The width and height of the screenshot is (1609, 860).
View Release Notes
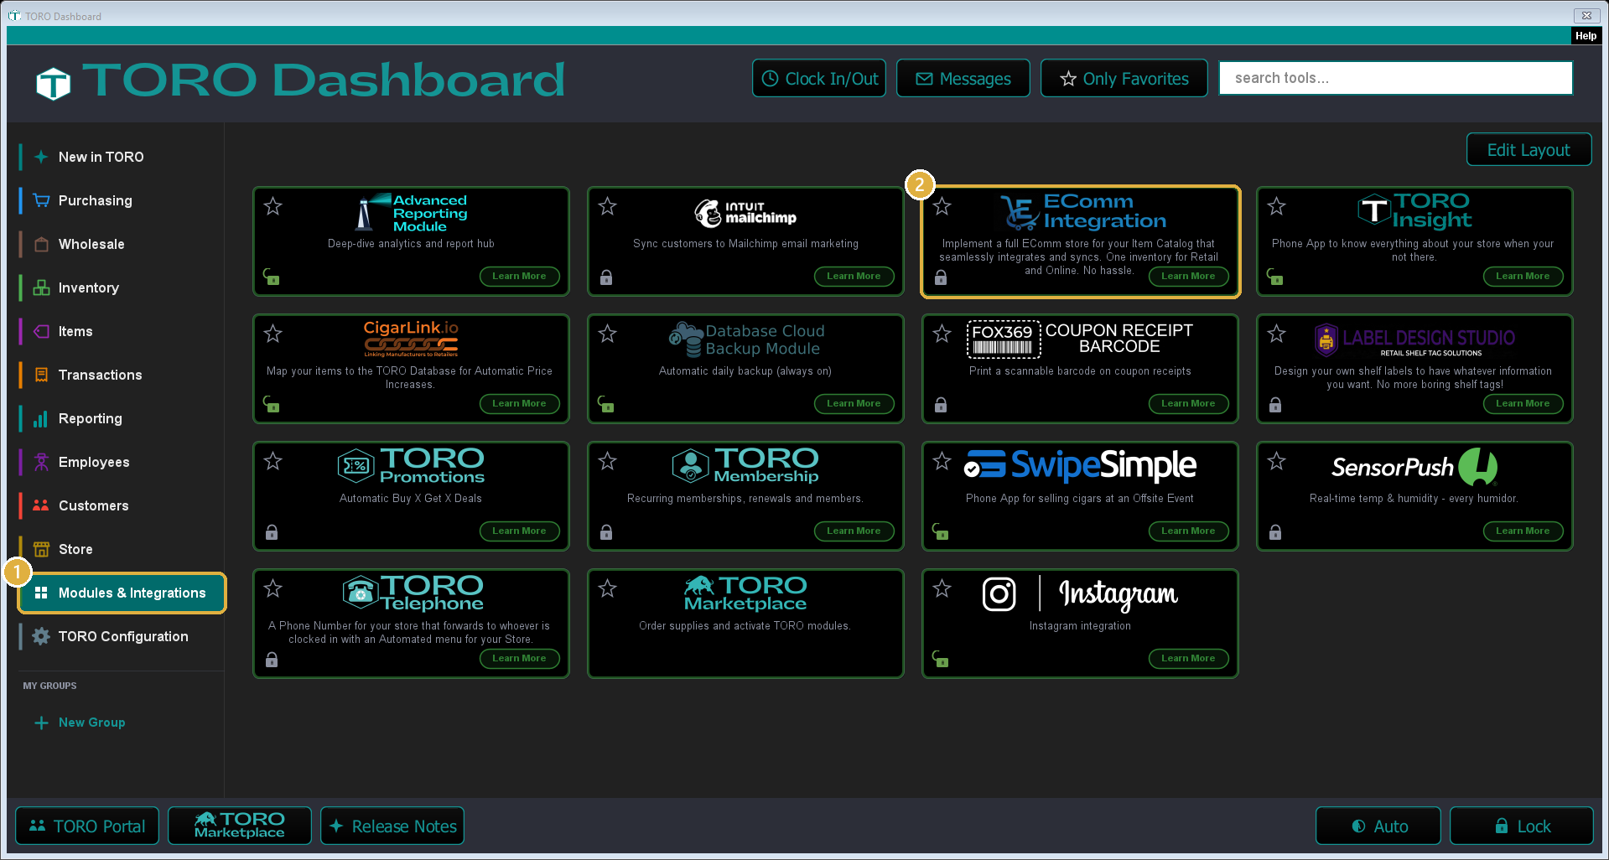[392, 826]
